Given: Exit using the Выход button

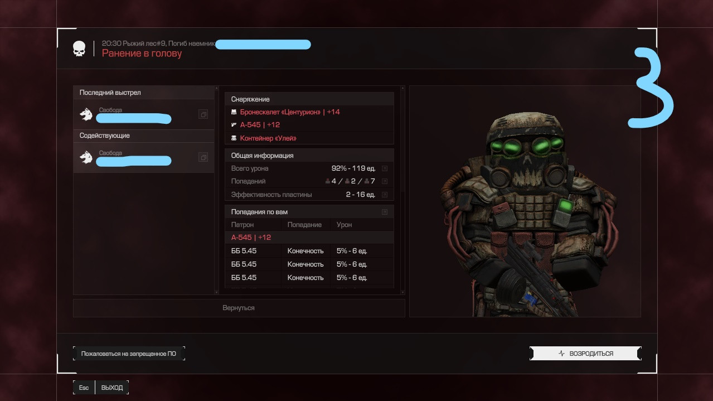Looking at the screenshot, I should click(101, 388).
